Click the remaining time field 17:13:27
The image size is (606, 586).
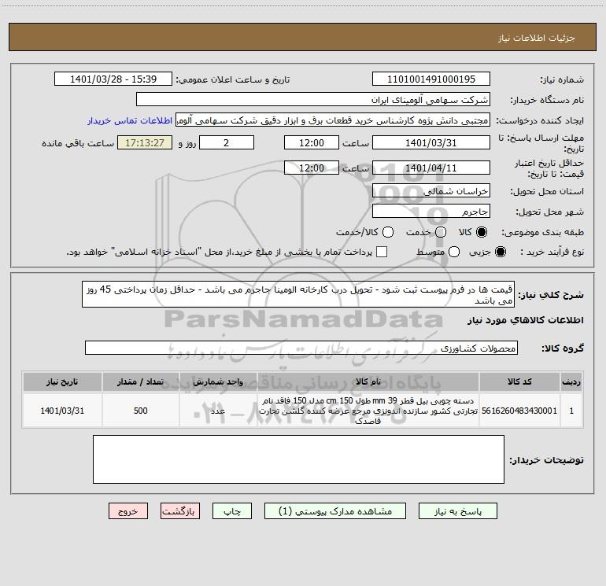pyautogui.click(x=145, y=142)
